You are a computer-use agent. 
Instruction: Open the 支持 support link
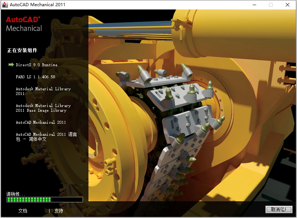tap(59, 211)
